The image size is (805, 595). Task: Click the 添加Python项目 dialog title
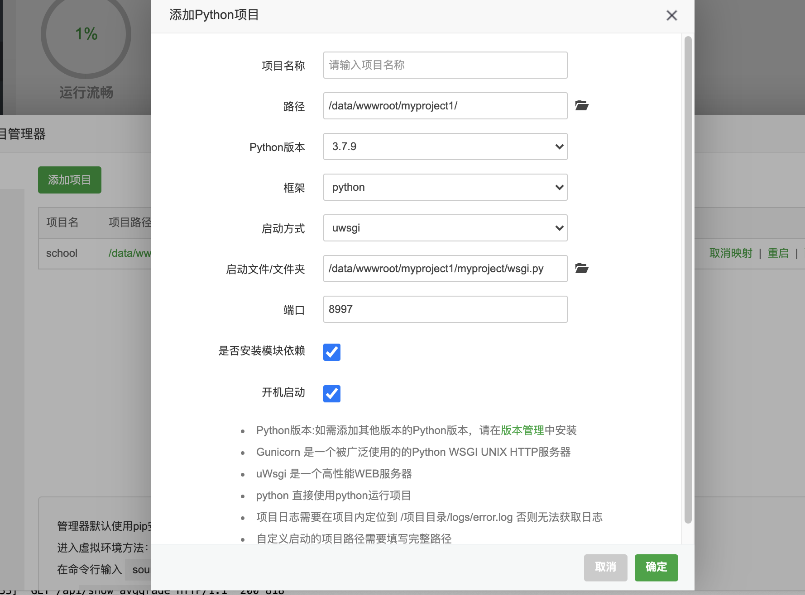click(x=214, y=15)
